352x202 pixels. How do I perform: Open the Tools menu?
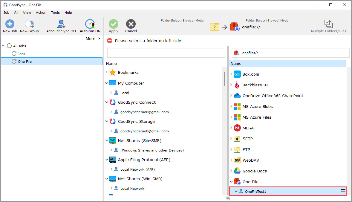point(55,13)
